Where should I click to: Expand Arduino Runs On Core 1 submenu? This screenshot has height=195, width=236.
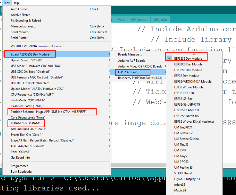57,129
